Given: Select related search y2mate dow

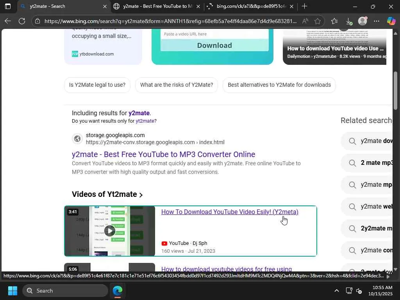Looking at the screenshot, I should pyautogui.click(x=367, y=141).
